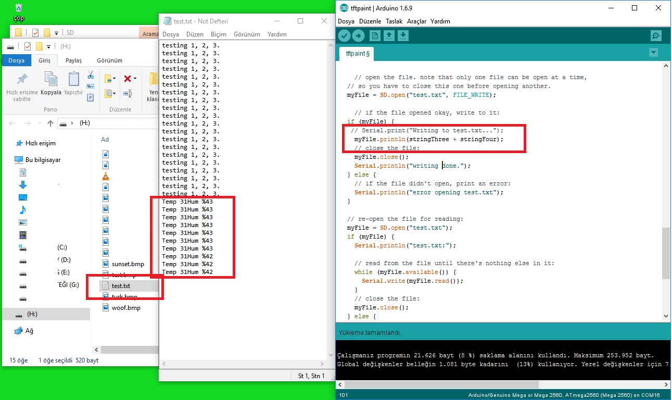Open recent locations dropdown in Explorer
This screenshot has height=400, width=672.
(39, 124)
